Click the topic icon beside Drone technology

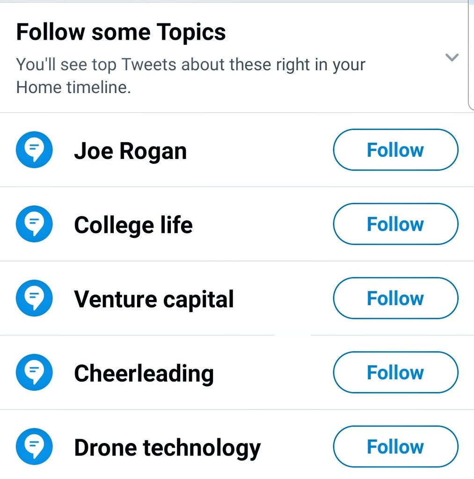[x=34, y=447]
